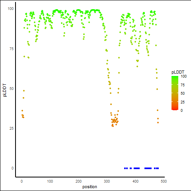Click the rightmost blue bar segment
The width and height of the screenshot is (191, 191).
157,168
